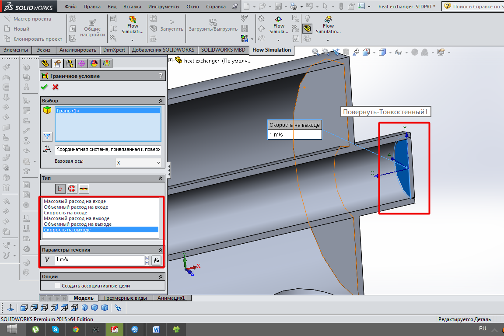This screenshot has width=504, height=336.
Task: Open dropdown arrow under Flow Simulatio... display button
Action: tap(328, 40)
